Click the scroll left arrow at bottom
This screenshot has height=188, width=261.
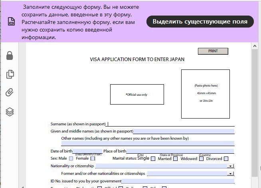tap(22, 187)
